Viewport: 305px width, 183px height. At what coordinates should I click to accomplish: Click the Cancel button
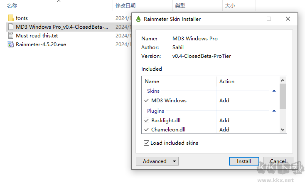[278, 161]
